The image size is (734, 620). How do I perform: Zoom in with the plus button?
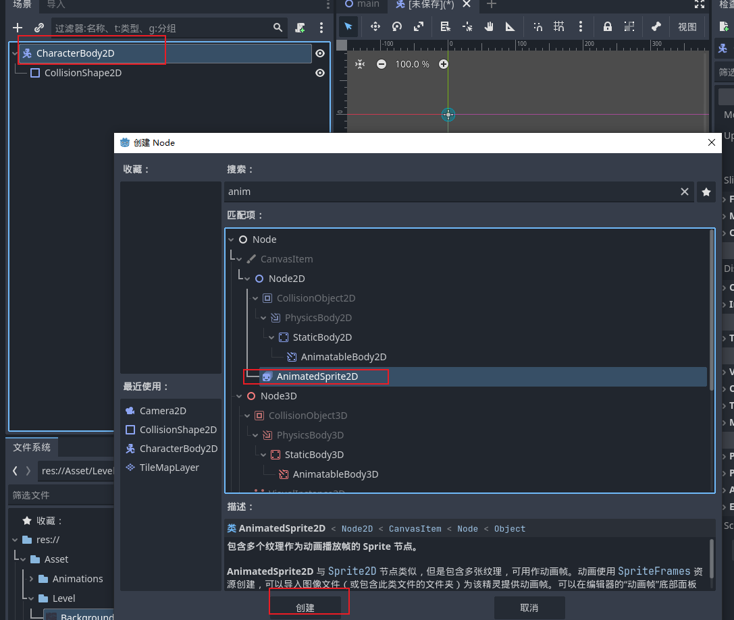tap(443, 64)
